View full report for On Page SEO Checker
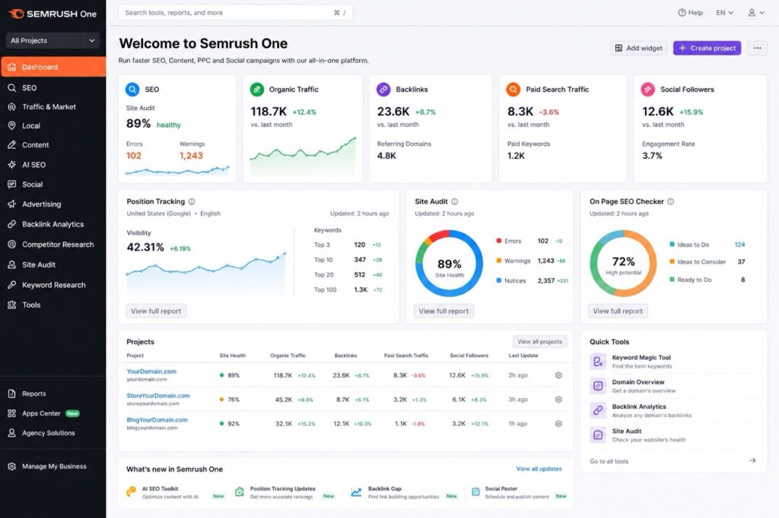This screenshot has height=518, width=779. click(618, 311)
